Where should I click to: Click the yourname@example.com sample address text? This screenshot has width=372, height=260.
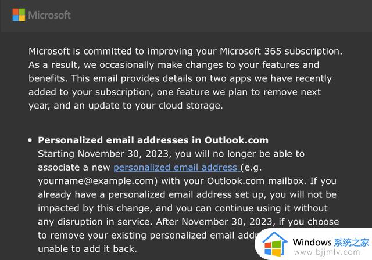(98, 181)
